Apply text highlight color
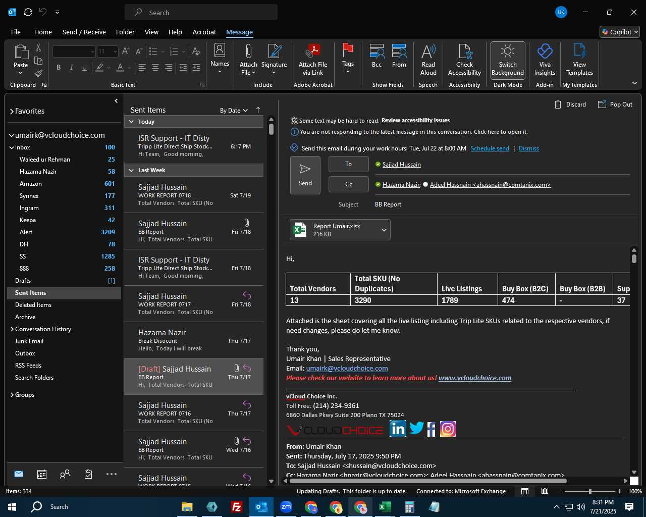Screen dimensions: 646x517 (100, 67)
